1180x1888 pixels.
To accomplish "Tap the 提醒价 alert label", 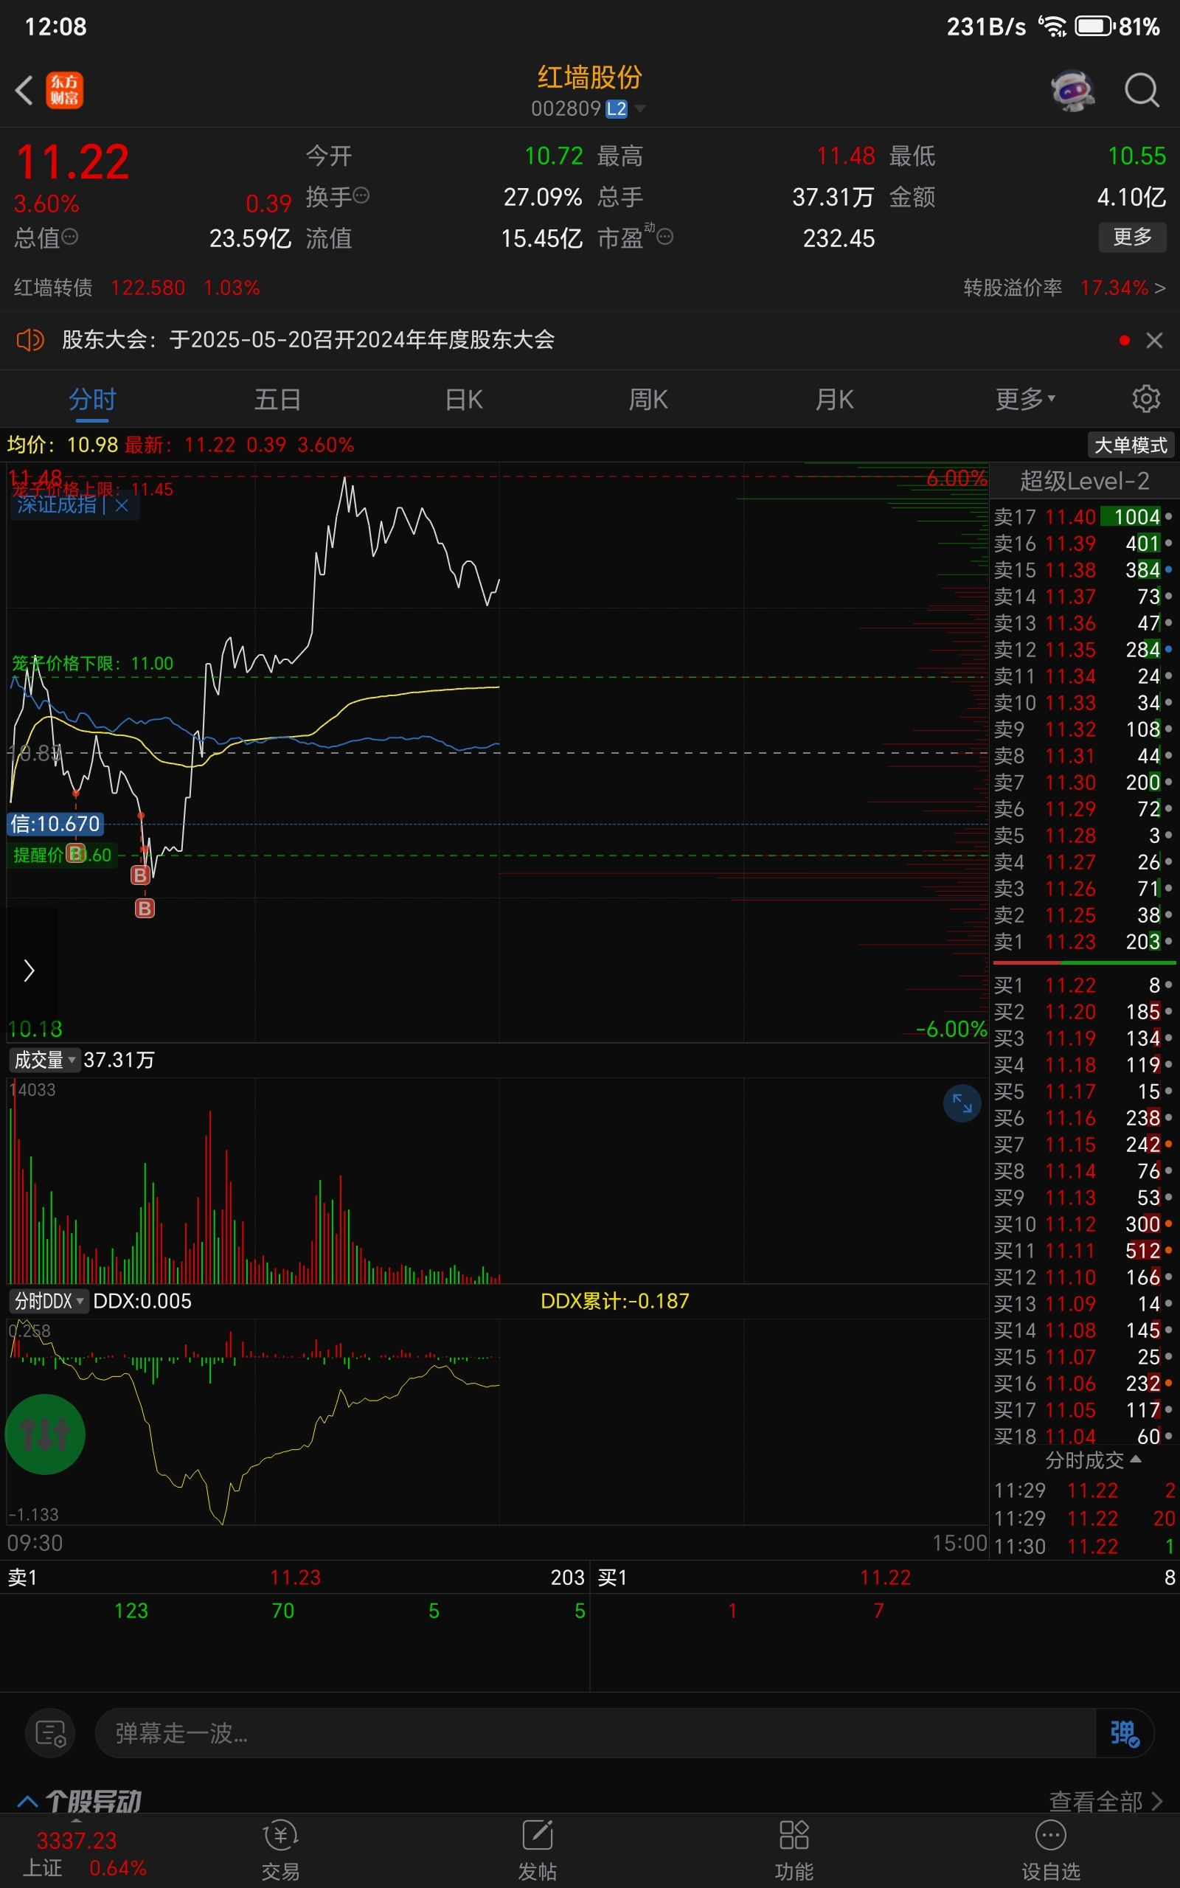I will coord(63,854).
